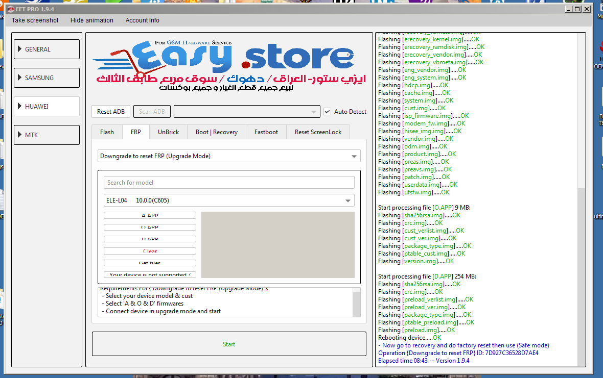Viewport: 603px width, 378px height.
Task: Click the EFT PRO app icon in title bar
Action: pos(10,9)
